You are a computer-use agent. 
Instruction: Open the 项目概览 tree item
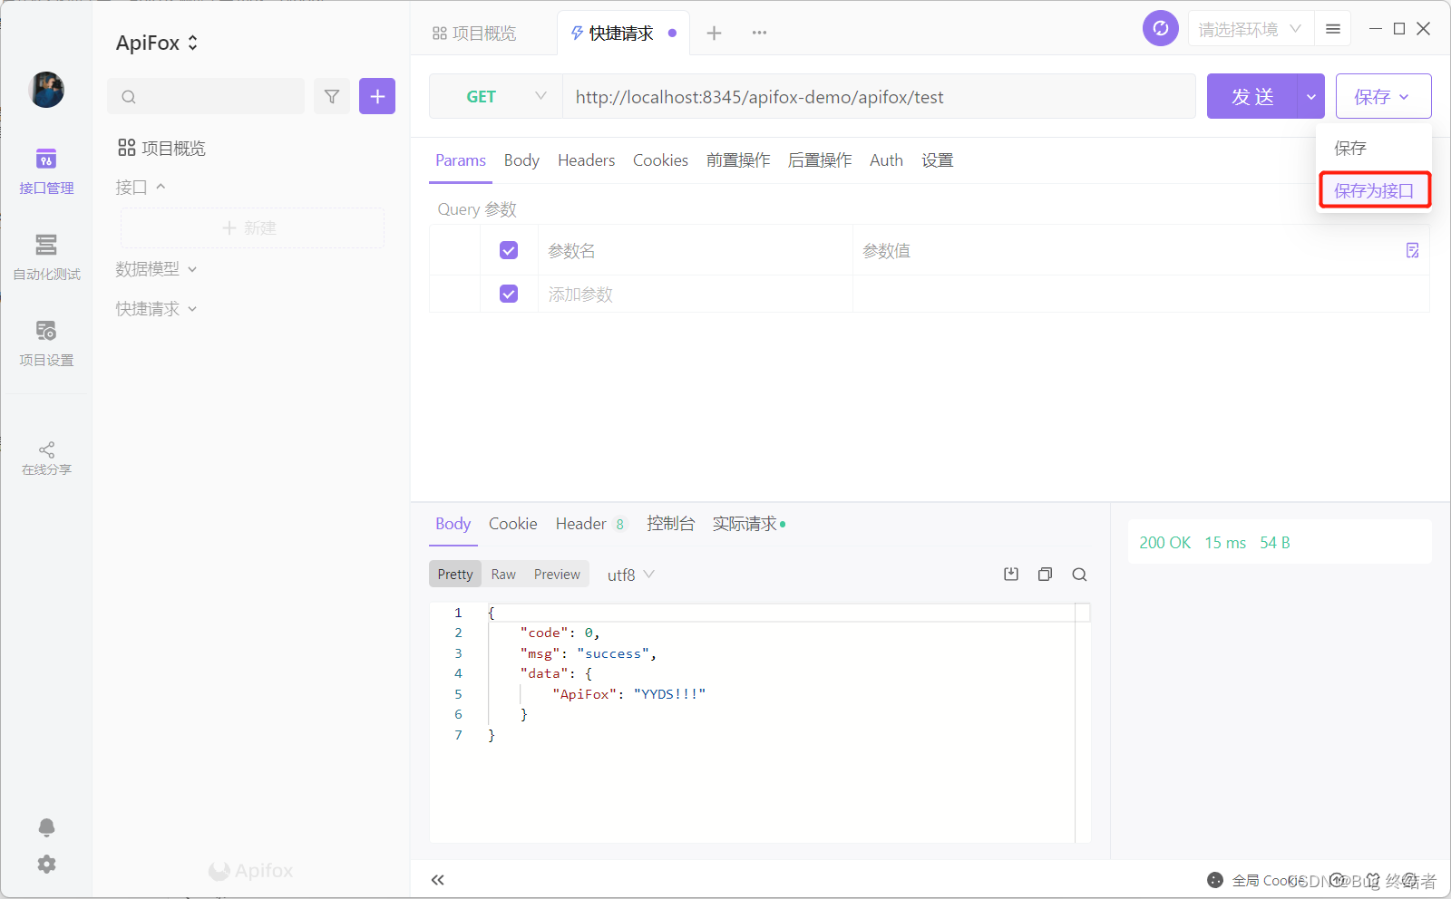(162, 148)
